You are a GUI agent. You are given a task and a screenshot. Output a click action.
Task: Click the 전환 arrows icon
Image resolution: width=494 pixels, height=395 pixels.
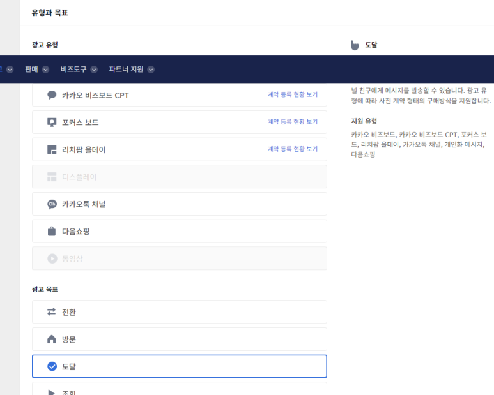click(x=51, y=311)
